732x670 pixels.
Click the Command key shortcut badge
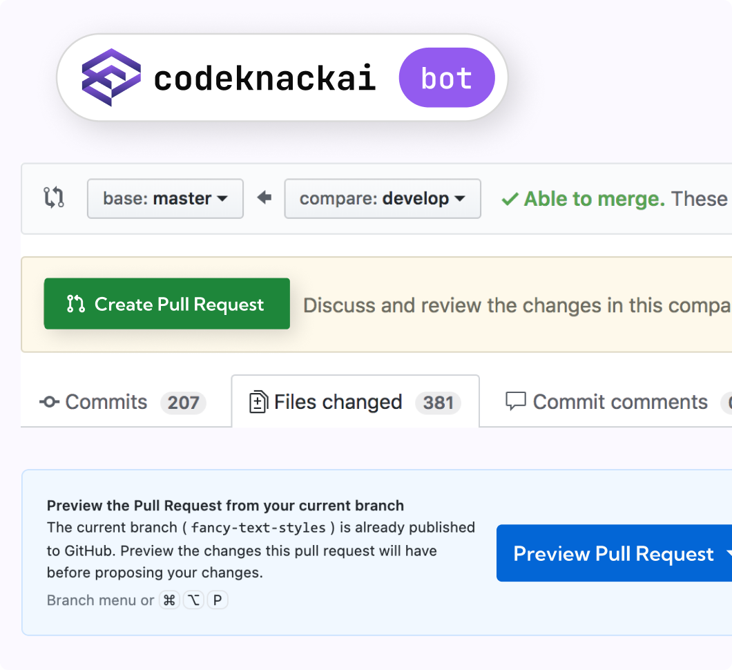(169, 600)
